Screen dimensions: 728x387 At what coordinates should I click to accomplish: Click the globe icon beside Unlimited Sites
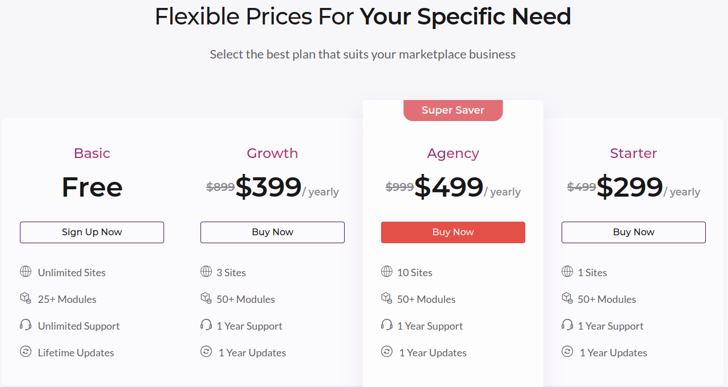click(x=26, y=272)
